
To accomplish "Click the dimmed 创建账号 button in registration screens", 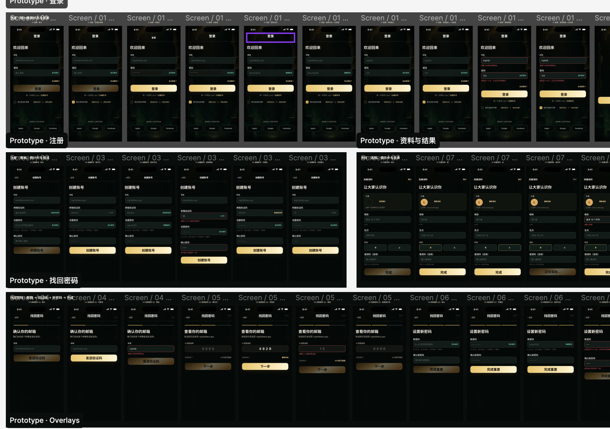I will coord(37,250).
